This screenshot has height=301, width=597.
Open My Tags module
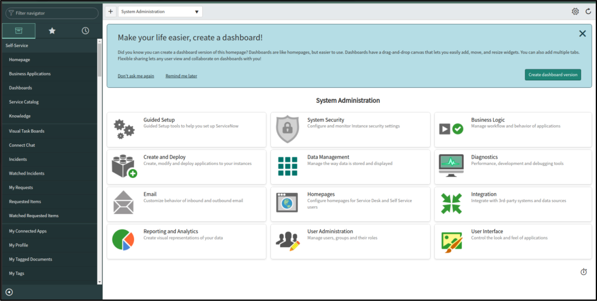[49, 273]
